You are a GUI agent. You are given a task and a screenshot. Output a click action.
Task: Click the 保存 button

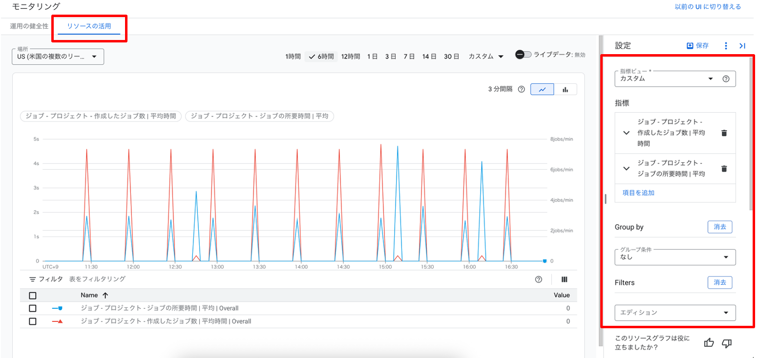pyautogui.click(x=697, y=46)
